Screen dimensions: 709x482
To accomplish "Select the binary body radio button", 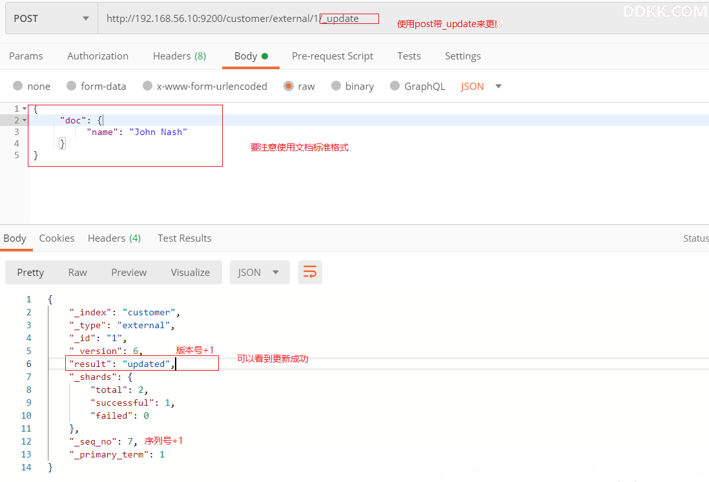I will point(336,86).
